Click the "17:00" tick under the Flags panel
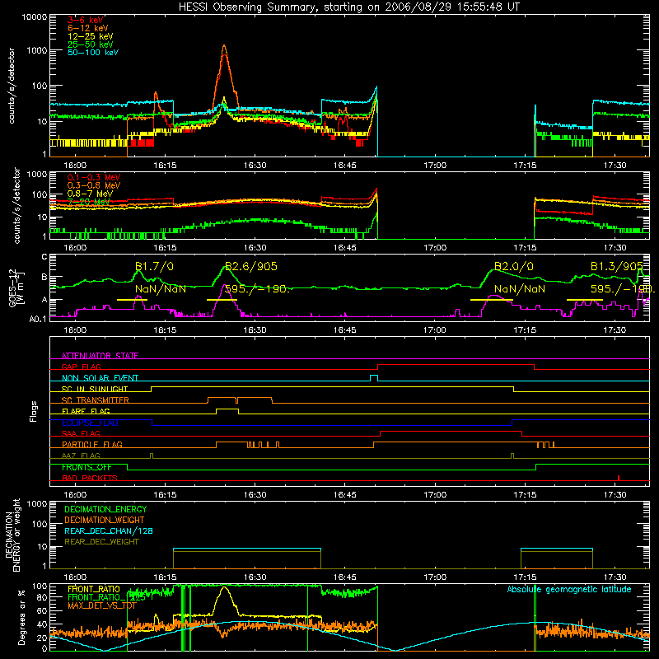Screen dimensions: 659x659 click(x=435, y=495)
